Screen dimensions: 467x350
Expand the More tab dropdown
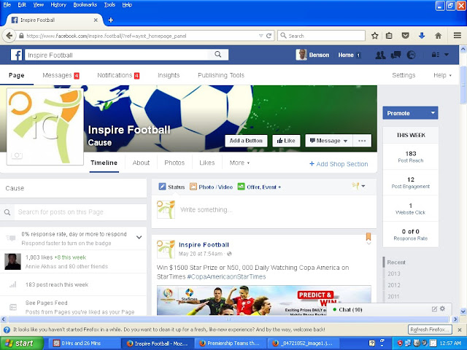239,163
